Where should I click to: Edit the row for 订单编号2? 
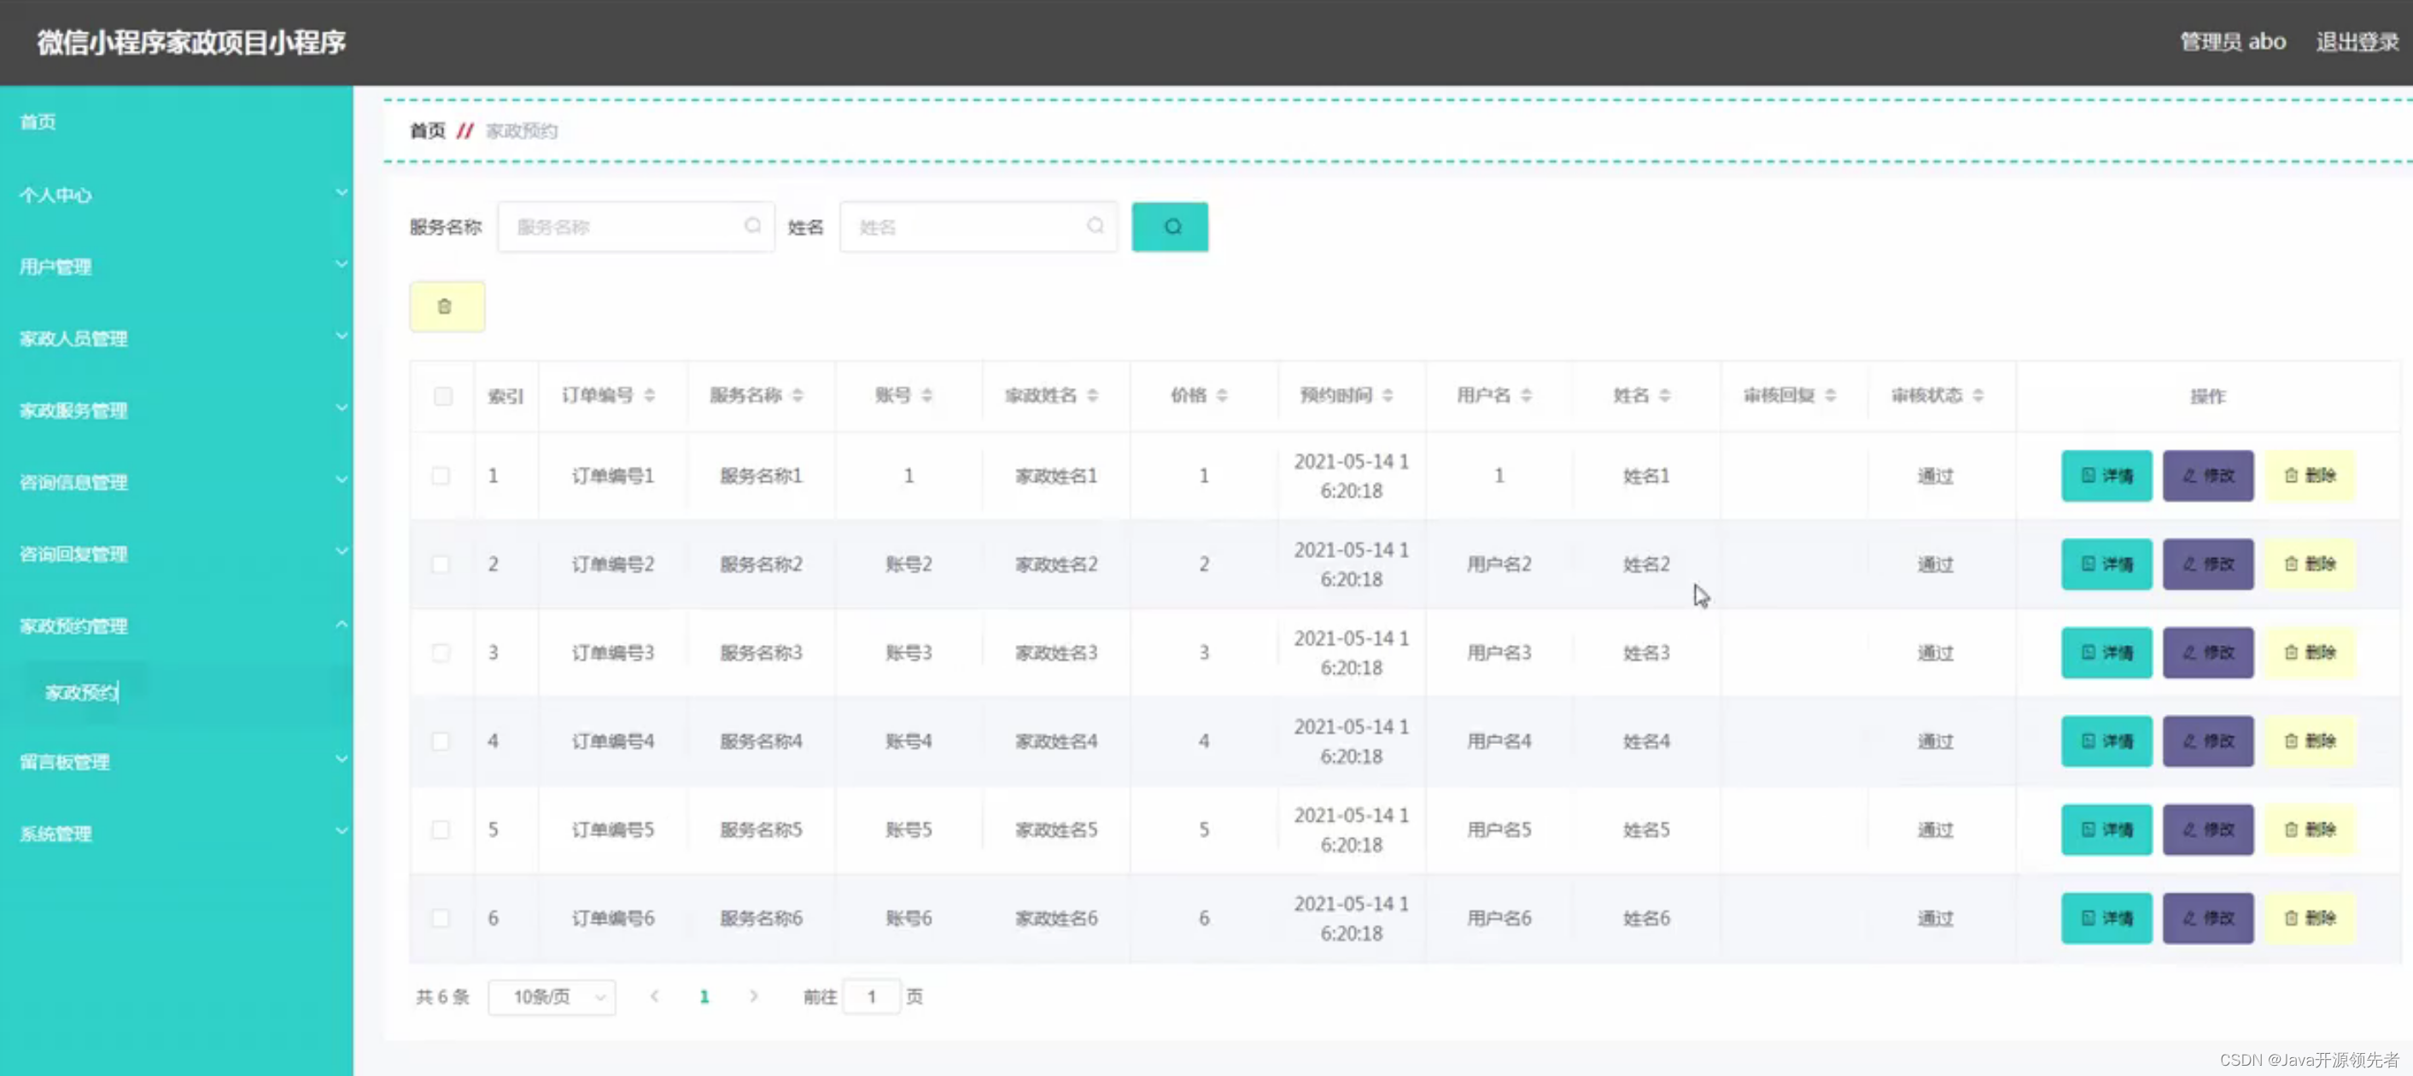pyautogui.click(x=2207, y=564)
